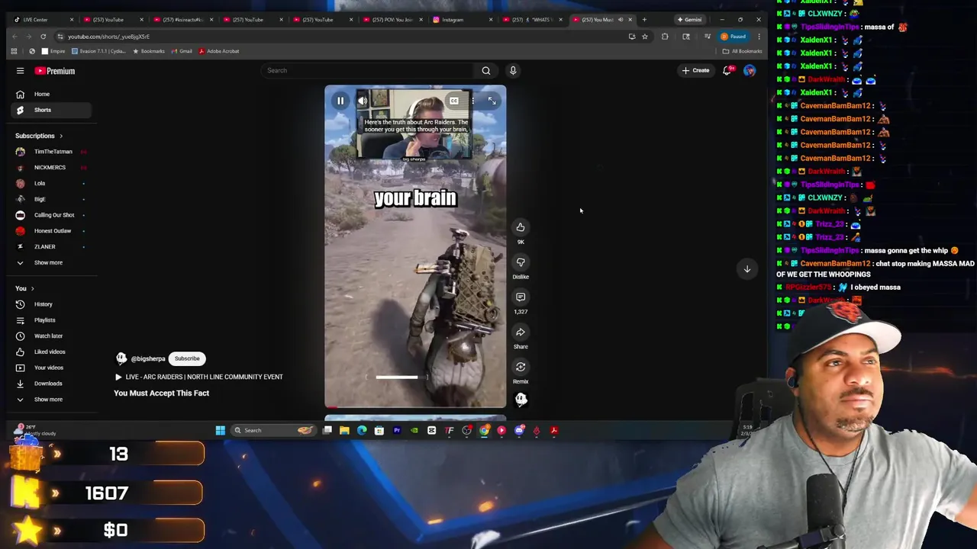The width and height of the screenshot is (977, 549).
Task: Open YouTube notifications bell
Action: coord(727,70)
